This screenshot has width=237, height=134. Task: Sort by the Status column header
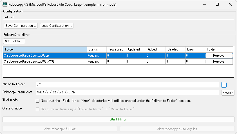[x=96, y=49]
